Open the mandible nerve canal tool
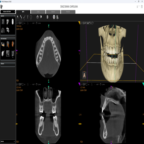Screen dimensions: 144x144 click(x=3, y=44)
